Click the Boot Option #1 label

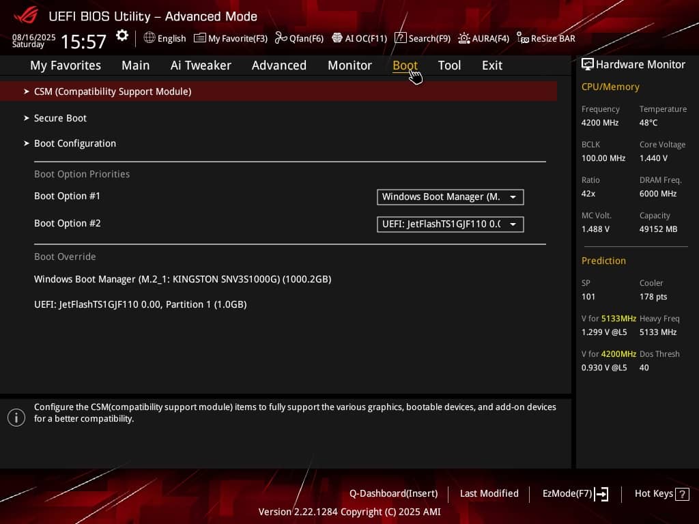[68, 196]
